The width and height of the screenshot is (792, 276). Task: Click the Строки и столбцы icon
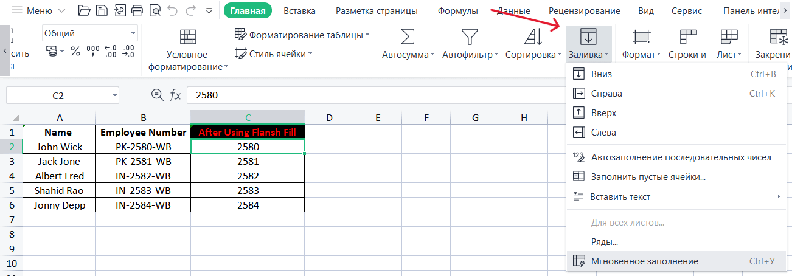point(687,37)
